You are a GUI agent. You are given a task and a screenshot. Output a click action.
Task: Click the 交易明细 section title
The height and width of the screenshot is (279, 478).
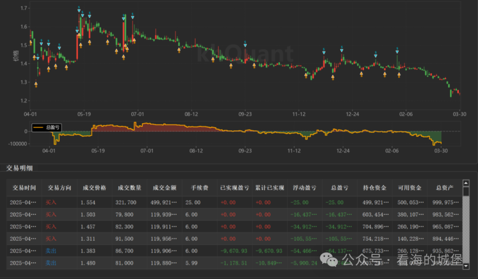pos(19,168)
